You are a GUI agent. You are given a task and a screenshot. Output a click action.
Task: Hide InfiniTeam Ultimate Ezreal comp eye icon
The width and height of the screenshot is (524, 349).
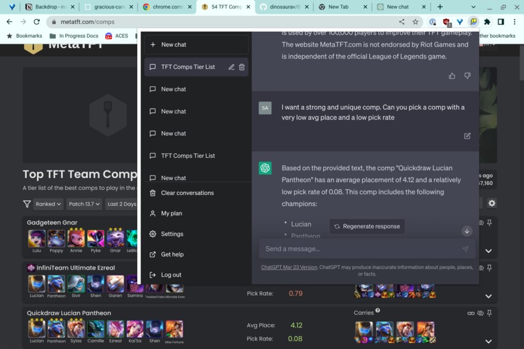481,268
